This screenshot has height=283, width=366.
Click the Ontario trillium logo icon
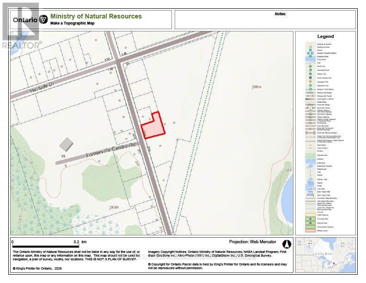[43, 19]
